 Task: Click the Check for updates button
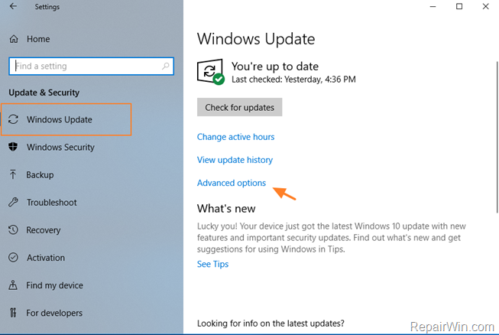click(x=239, y=107)
